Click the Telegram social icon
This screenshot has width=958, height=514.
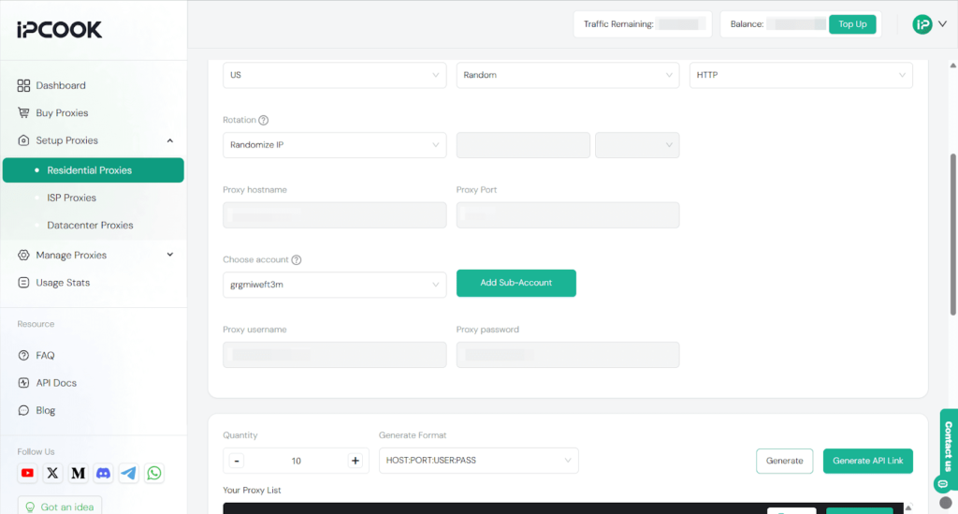click(x=129, y=474)
